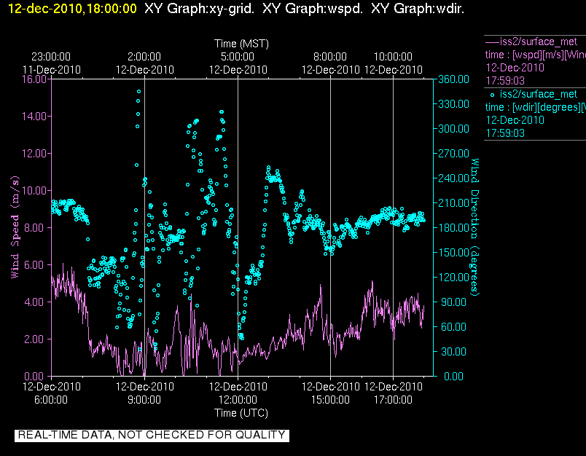Click the 'Time (MST)' top axis label
This screenshot has height=456, width=586.
pyautogui.click(x=241, y=44)
